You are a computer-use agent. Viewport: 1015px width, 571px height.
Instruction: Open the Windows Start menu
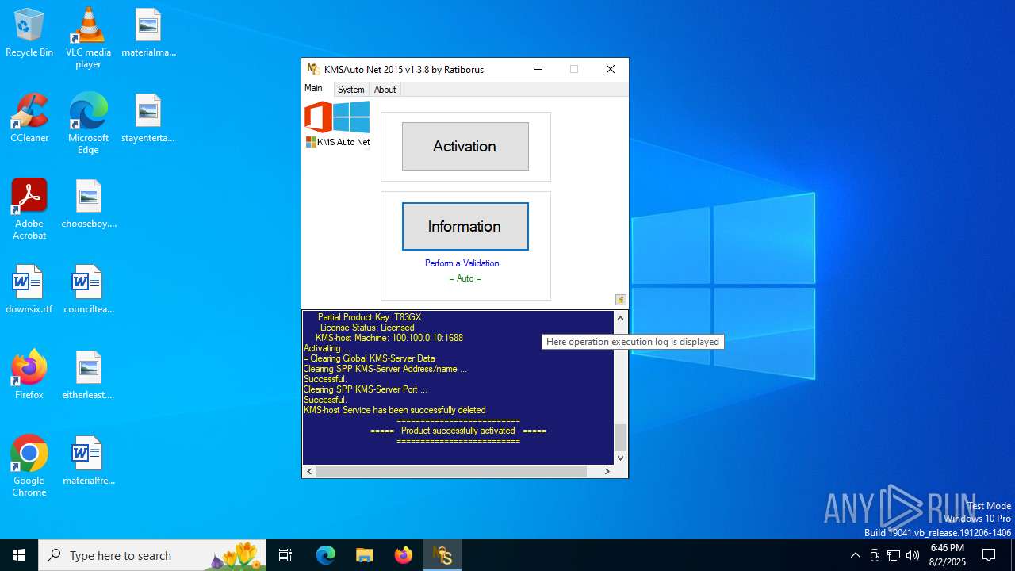(x=19, y=555)
